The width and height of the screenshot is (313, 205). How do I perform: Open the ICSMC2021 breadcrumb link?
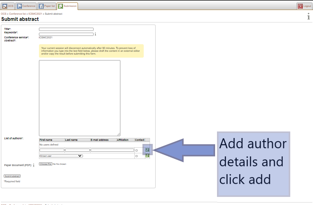coord(35,14)
